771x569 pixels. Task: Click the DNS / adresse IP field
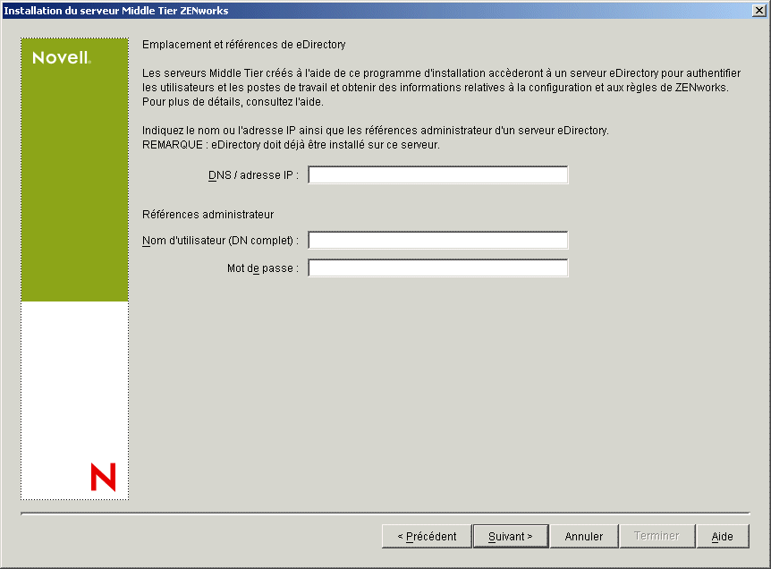pos(436,174)
